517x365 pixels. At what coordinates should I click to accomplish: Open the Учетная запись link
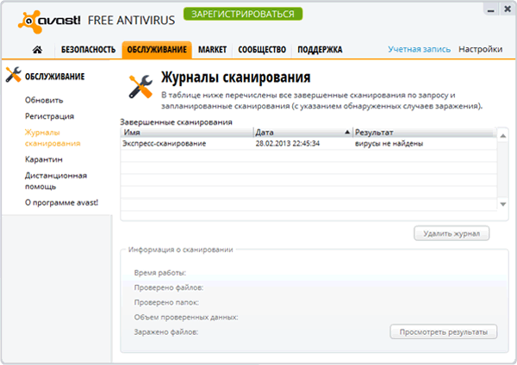(x=419, y=49)
